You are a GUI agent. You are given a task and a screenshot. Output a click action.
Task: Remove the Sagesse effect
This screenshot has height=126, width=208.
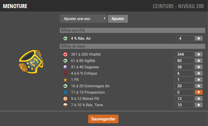[199, 67]
